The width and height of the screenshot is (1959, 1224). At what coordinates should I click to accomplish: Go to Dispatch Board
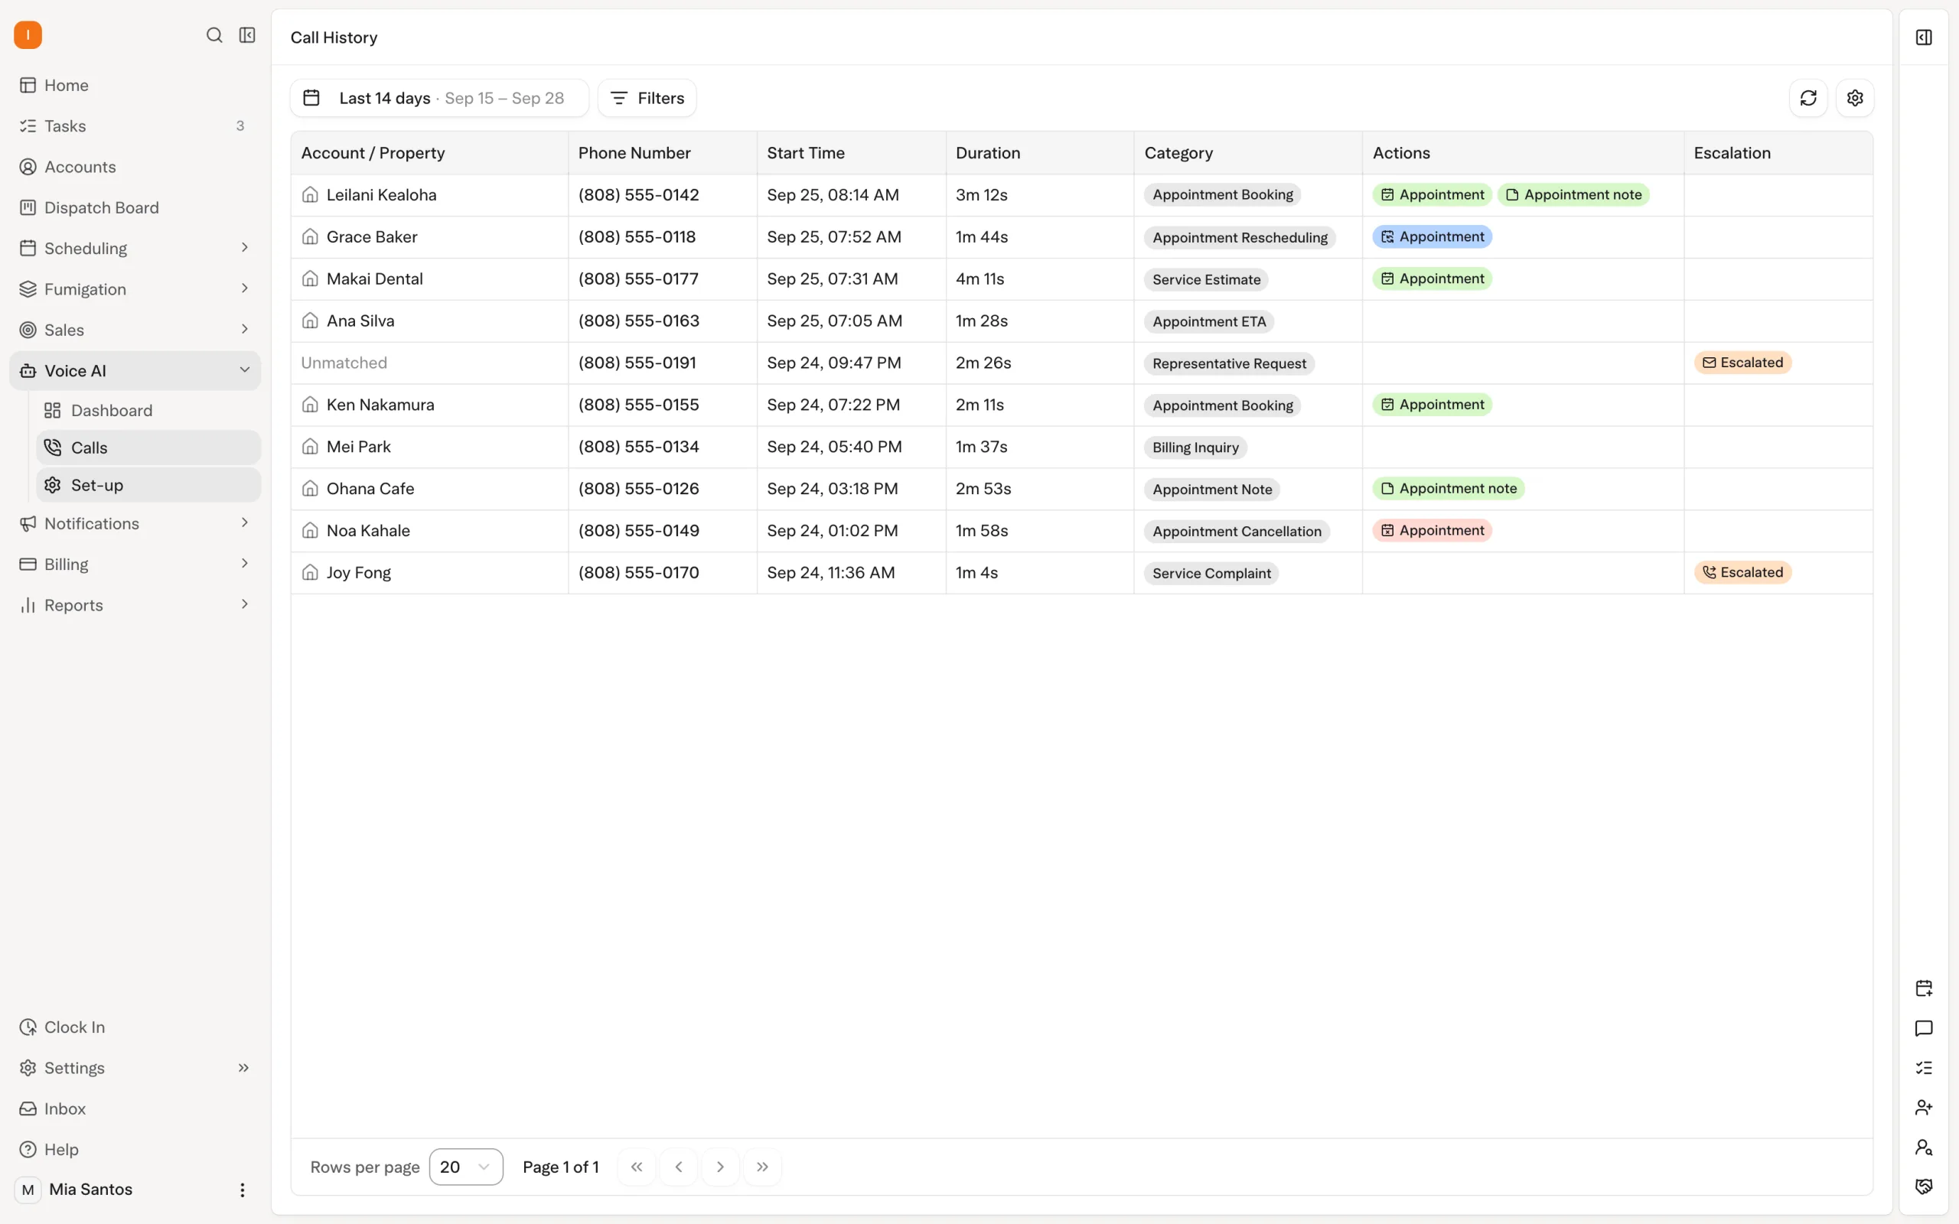[x=135, y=207]
